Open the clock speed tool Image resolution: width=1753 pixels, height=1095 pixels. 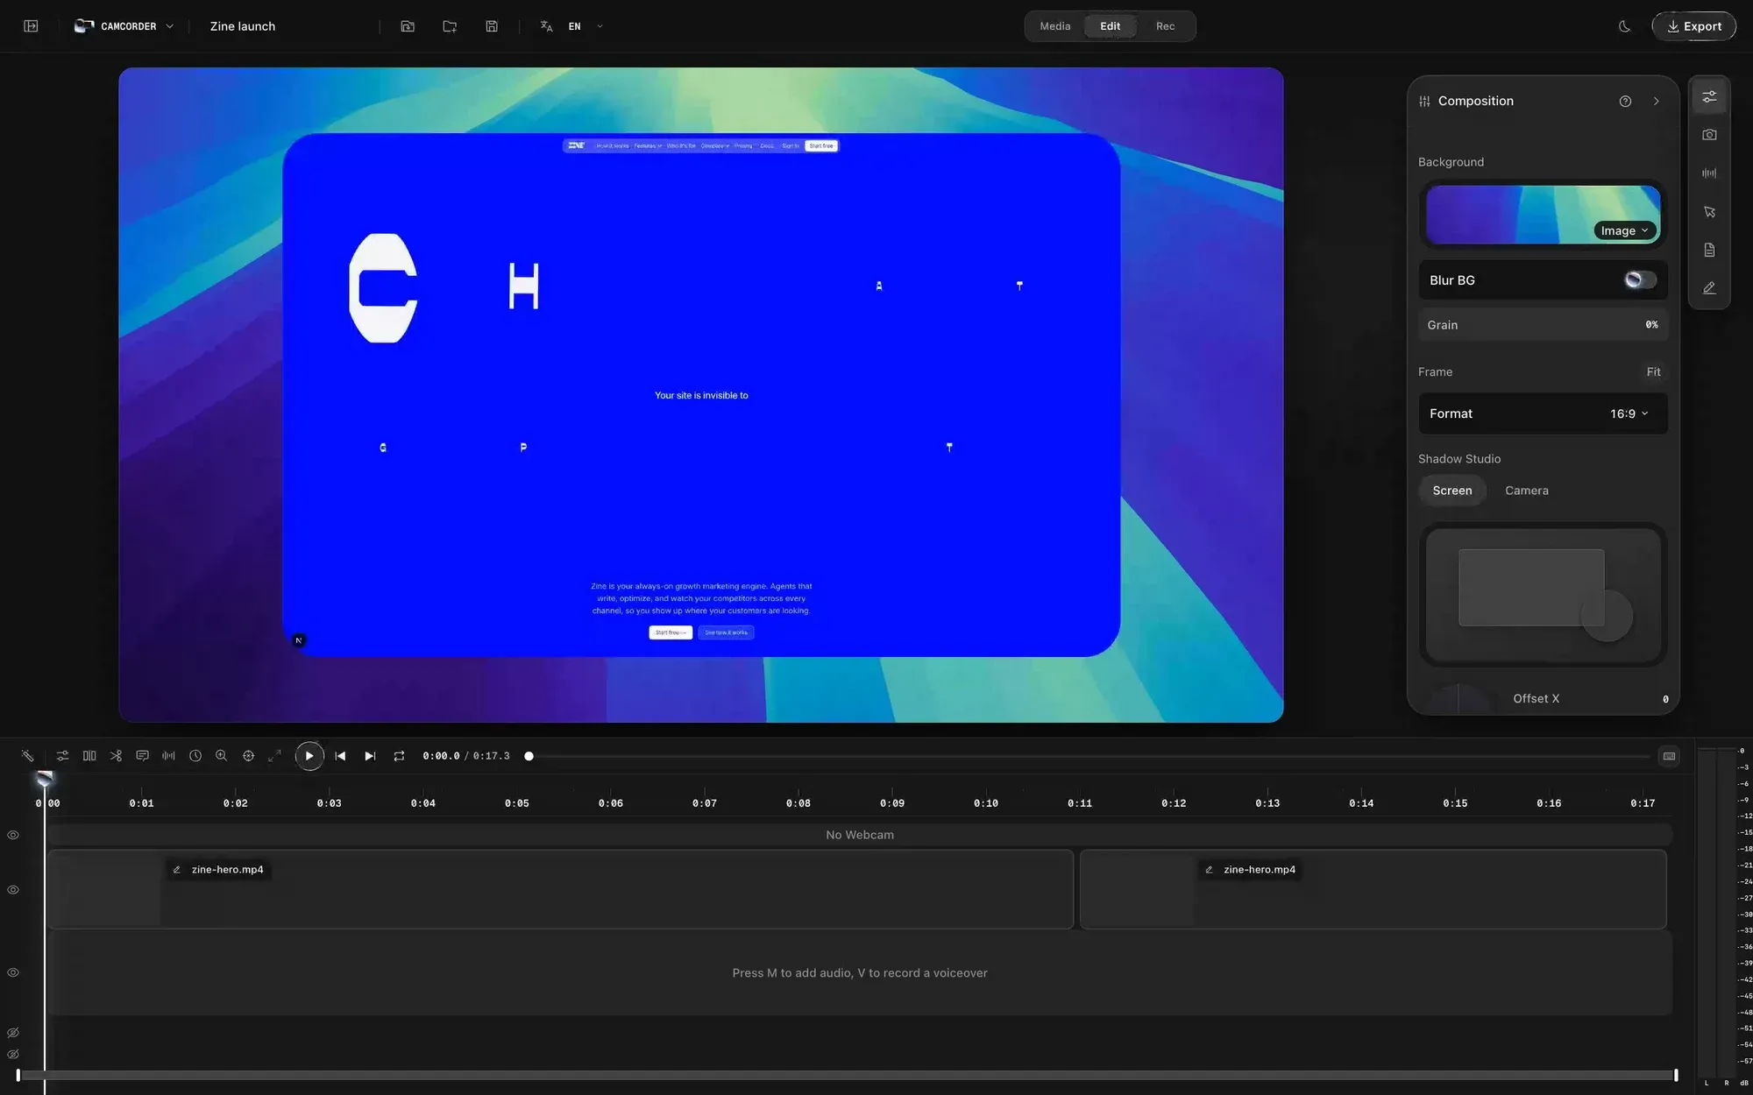(x=195, y=755)
